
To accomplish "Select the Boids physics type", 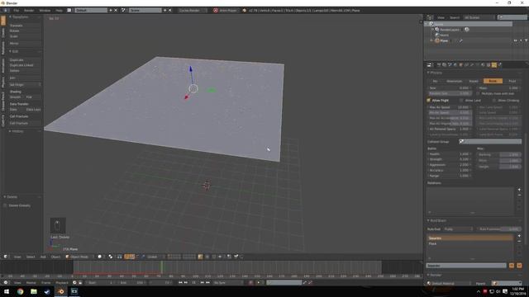I will point(493,81).
